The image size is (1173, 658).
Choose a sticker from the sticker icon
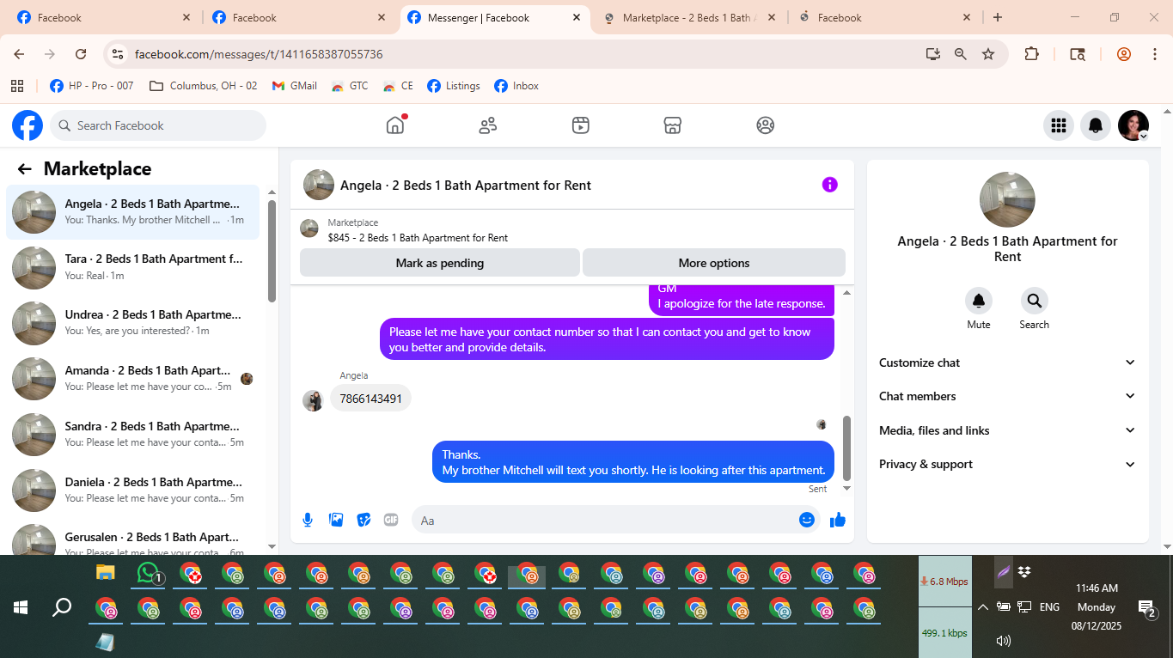pos(364,520)
